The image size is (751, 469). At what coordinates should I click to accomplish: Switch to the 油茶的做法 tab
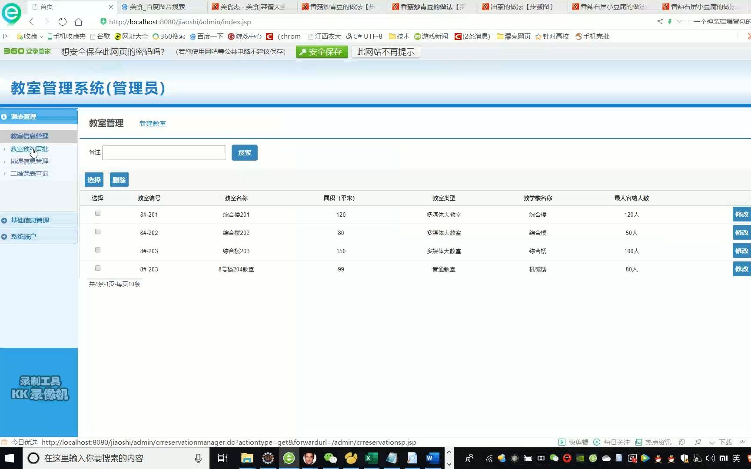coord(517,7)
